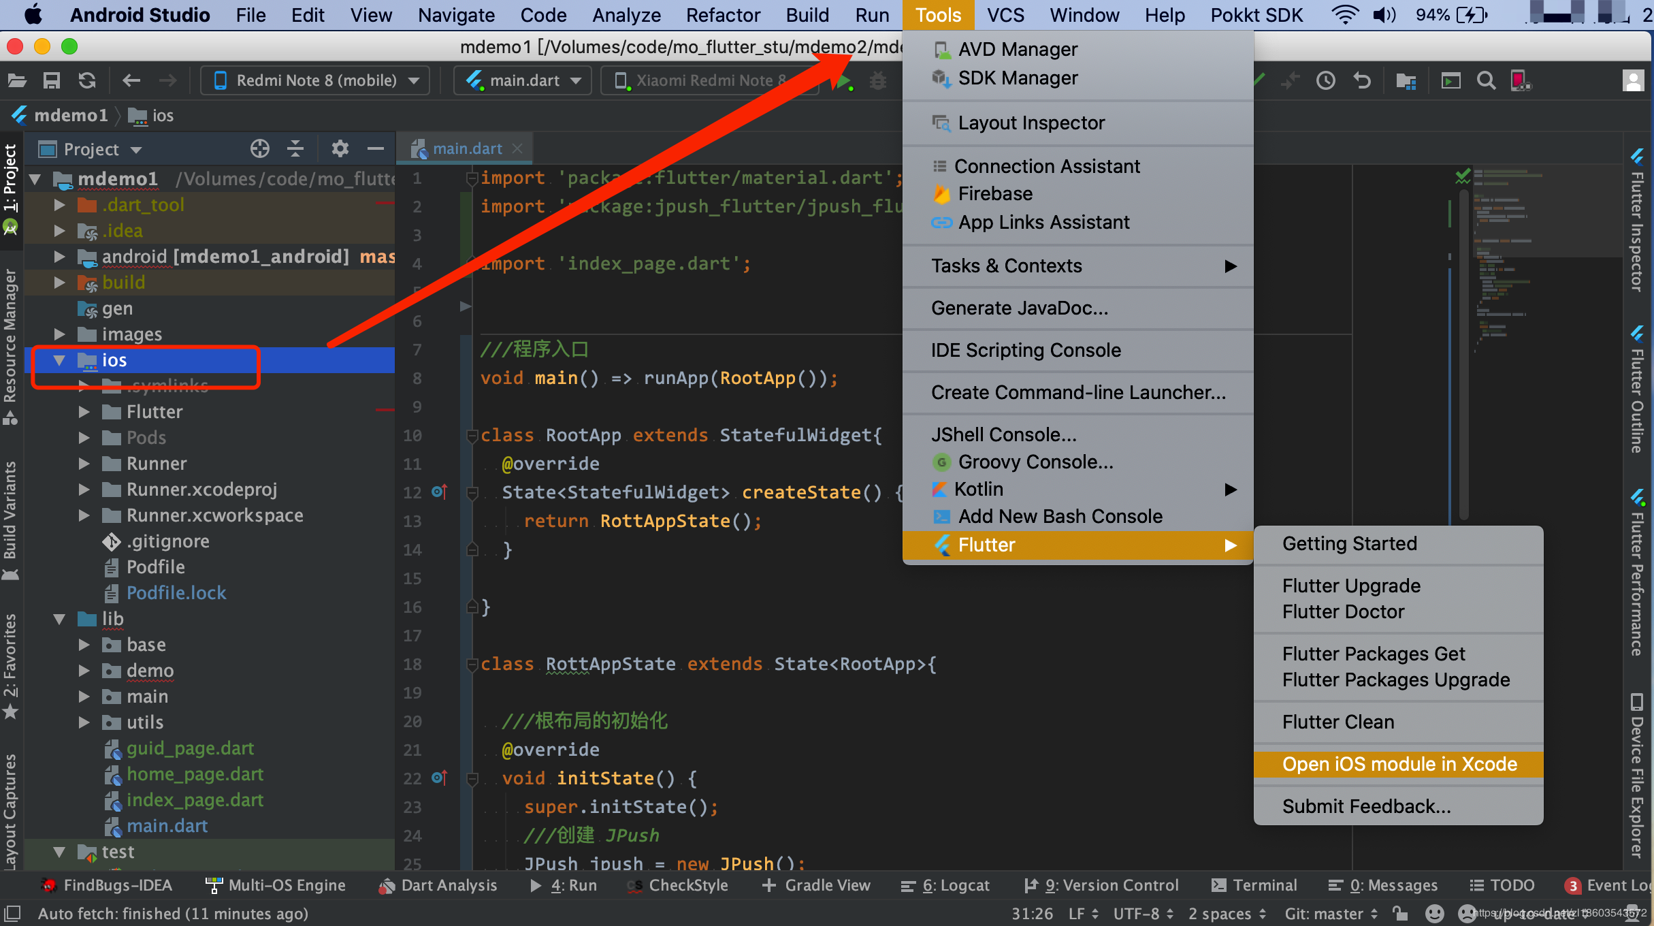Select Flutter Clean option

1338,722
